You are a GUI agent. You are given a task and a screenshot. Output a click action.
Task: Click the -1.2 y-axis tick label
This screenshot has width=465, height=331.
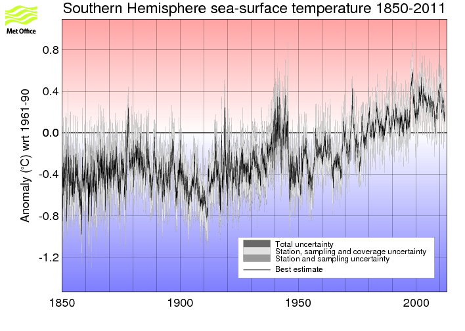click(x=49, y=257)
